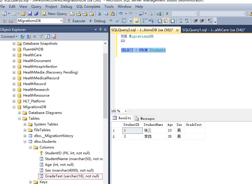
Task: Click the Cut scissors icon
Action: pos(99,14)
